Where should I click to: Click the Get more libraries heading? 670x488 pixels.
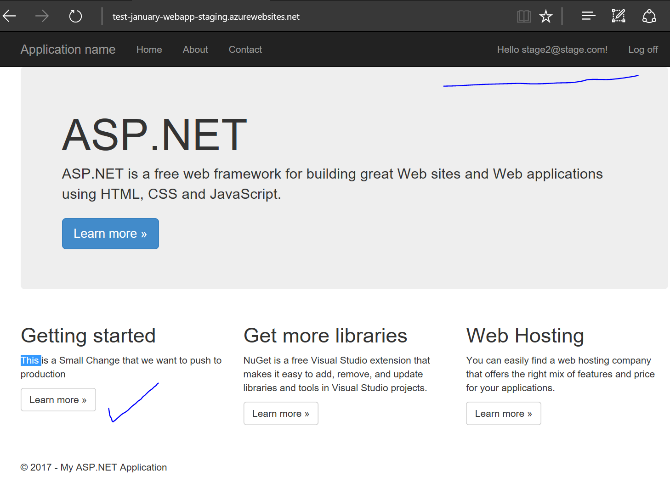tap(325, 336)
